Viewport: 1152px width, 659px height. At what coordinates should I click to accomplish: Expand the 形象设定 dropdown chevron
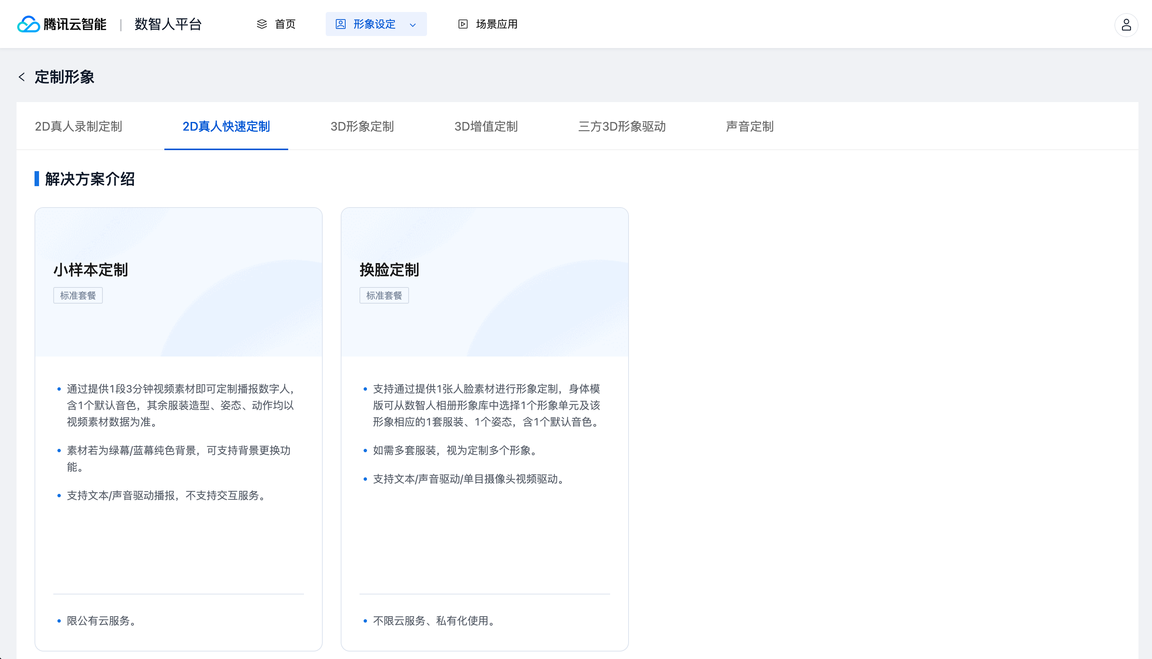pos(413,25)
